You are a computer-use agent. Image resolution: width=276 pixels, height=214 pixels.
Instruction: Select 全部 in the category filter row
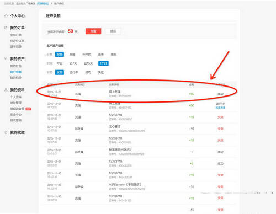click(60, 55)
